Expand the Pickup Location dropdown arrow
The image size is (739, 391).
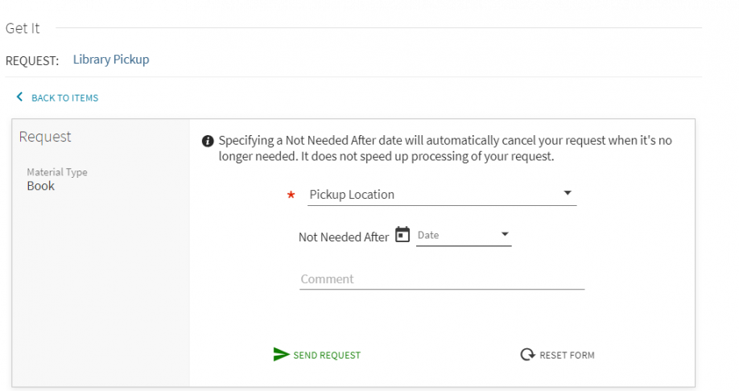[x=568, y=192]
